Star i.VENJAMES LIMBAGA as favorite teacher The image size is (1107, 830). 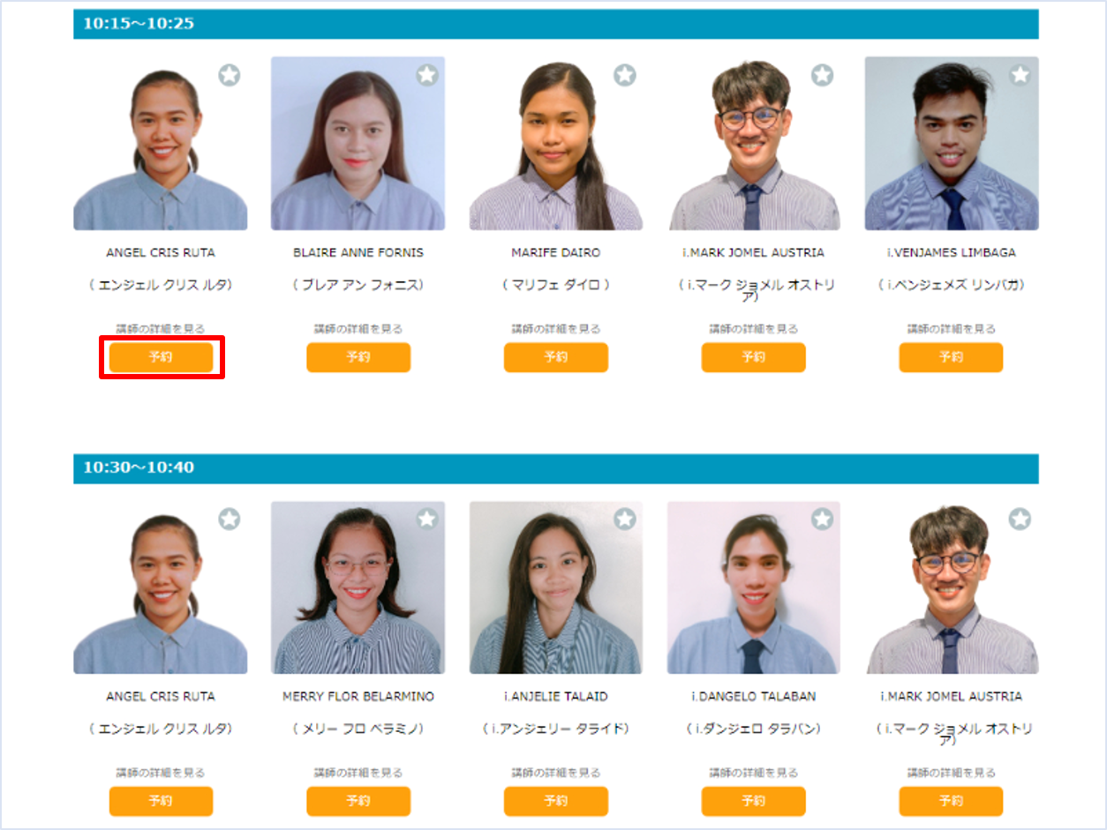(1020, 75)
